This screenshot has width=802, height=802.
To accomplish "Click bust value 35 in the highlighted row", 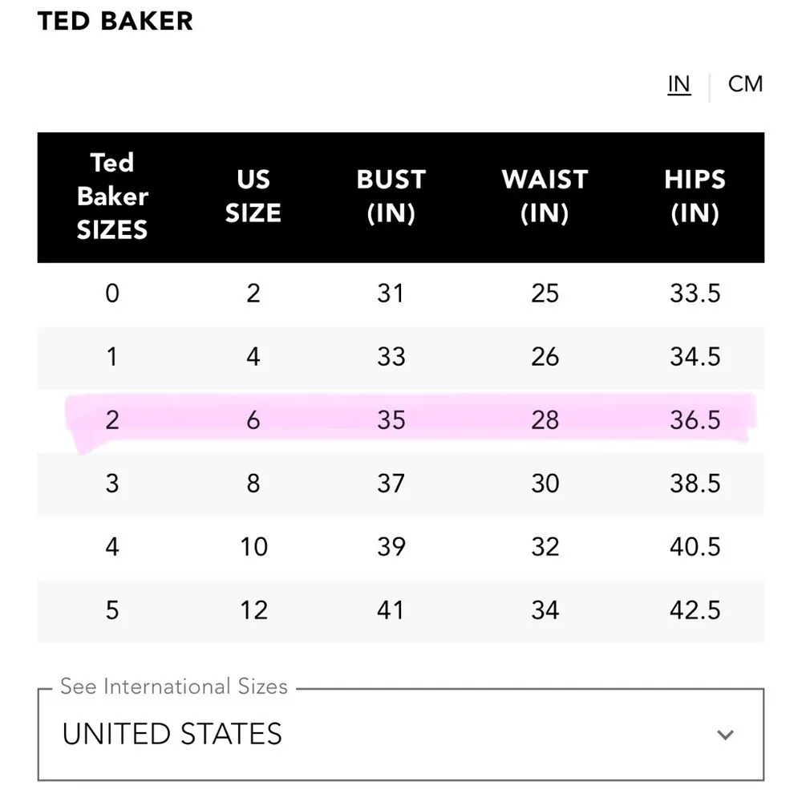I will [391, 419].
